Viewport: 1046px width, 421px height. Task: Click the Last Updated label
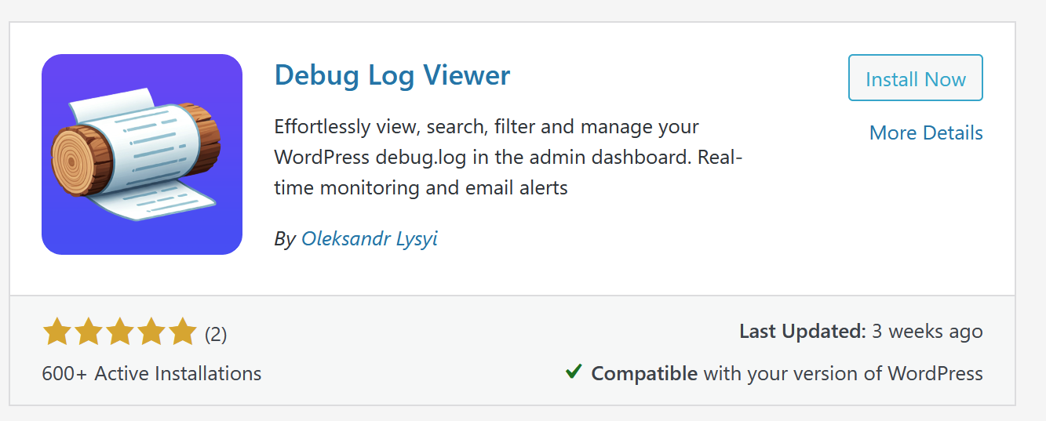click(x=802, y=332)
